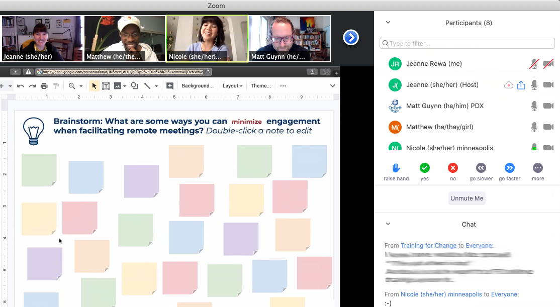The image size is (560, 307).
Task: Select Matt Guynn's video thumbnail
Action: click(290, 39)
